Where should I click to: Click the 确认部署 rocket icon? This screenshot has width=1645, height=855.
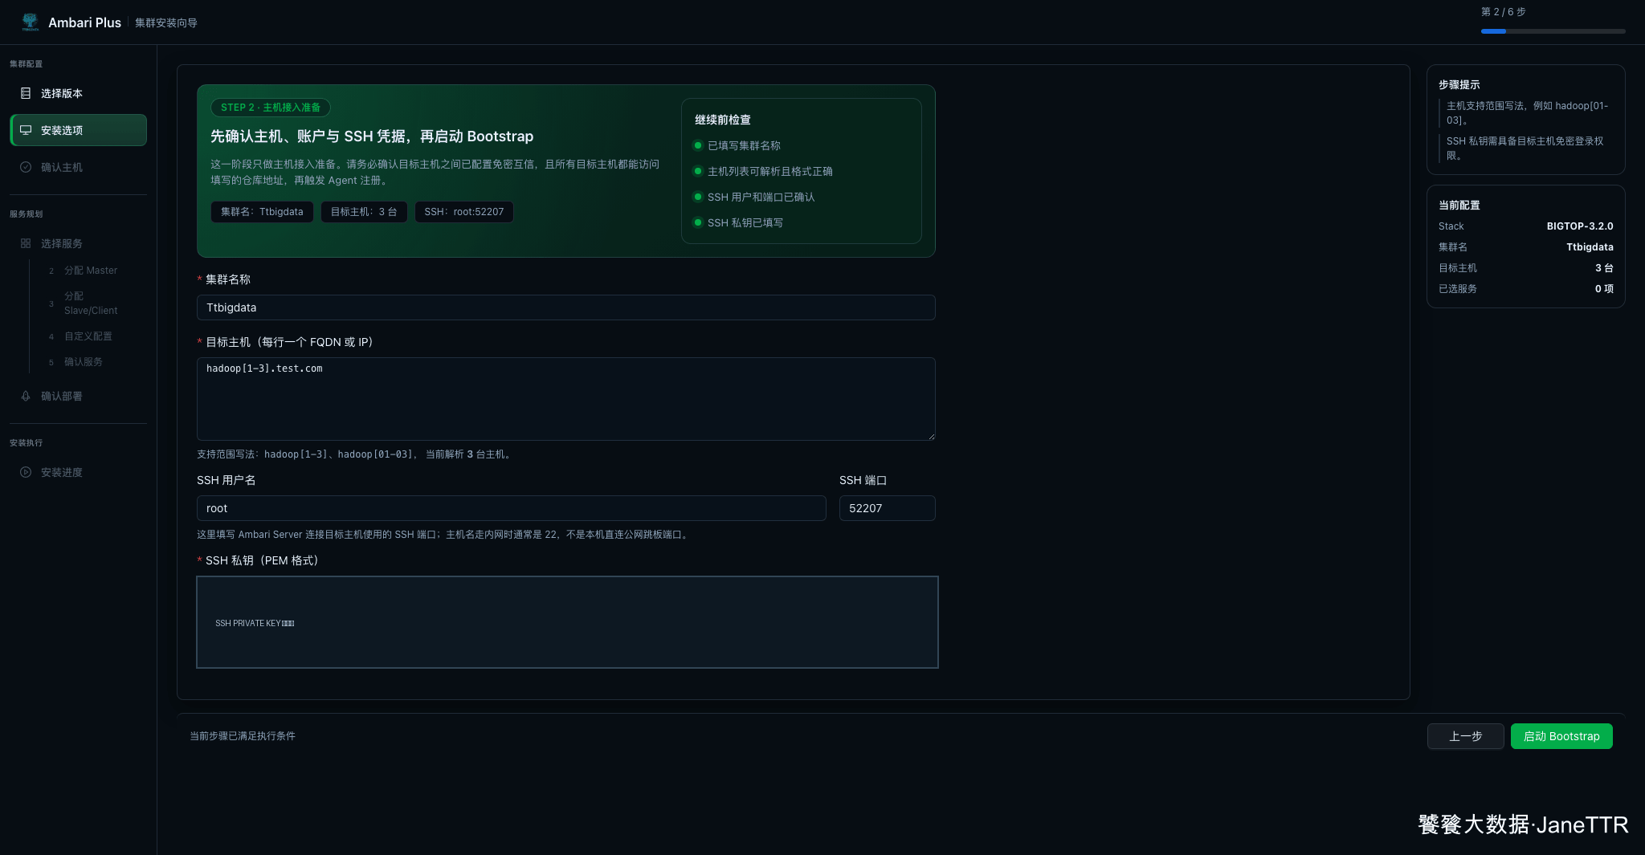click(26, 396)
